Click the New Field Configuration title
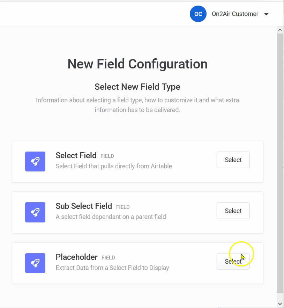This screenshot has width=284, height=308. (x=137, y=64)
